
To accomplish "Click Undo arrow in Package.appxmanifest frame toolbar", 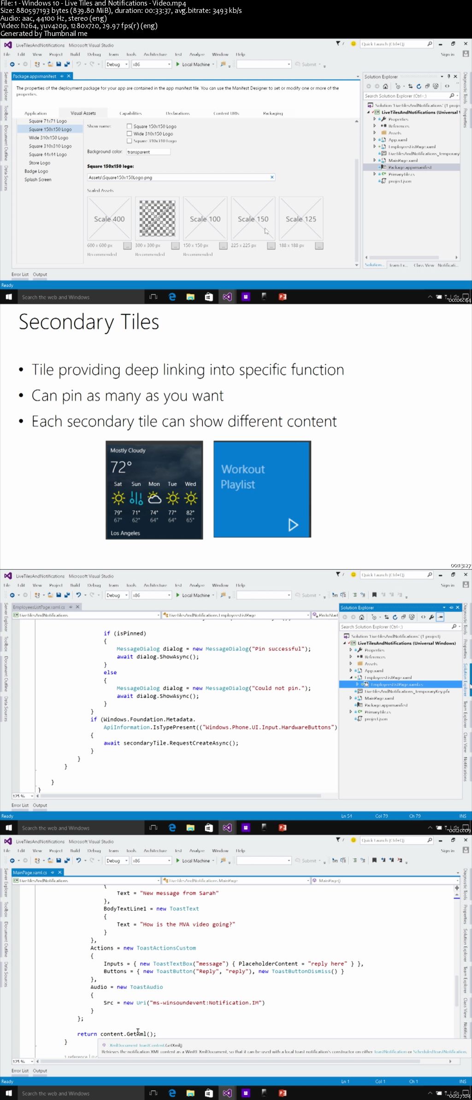I will 79,65.
